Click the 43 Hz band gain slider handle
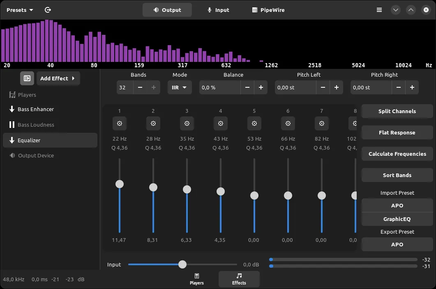Image resolution: width=436 pixels, height=289 pixels. (x=221, y=191)
